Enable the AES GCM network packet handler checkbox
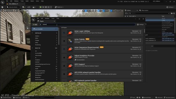Image resolution: width=176 pixels, height=99 pixels. click(x=64, y=74)
